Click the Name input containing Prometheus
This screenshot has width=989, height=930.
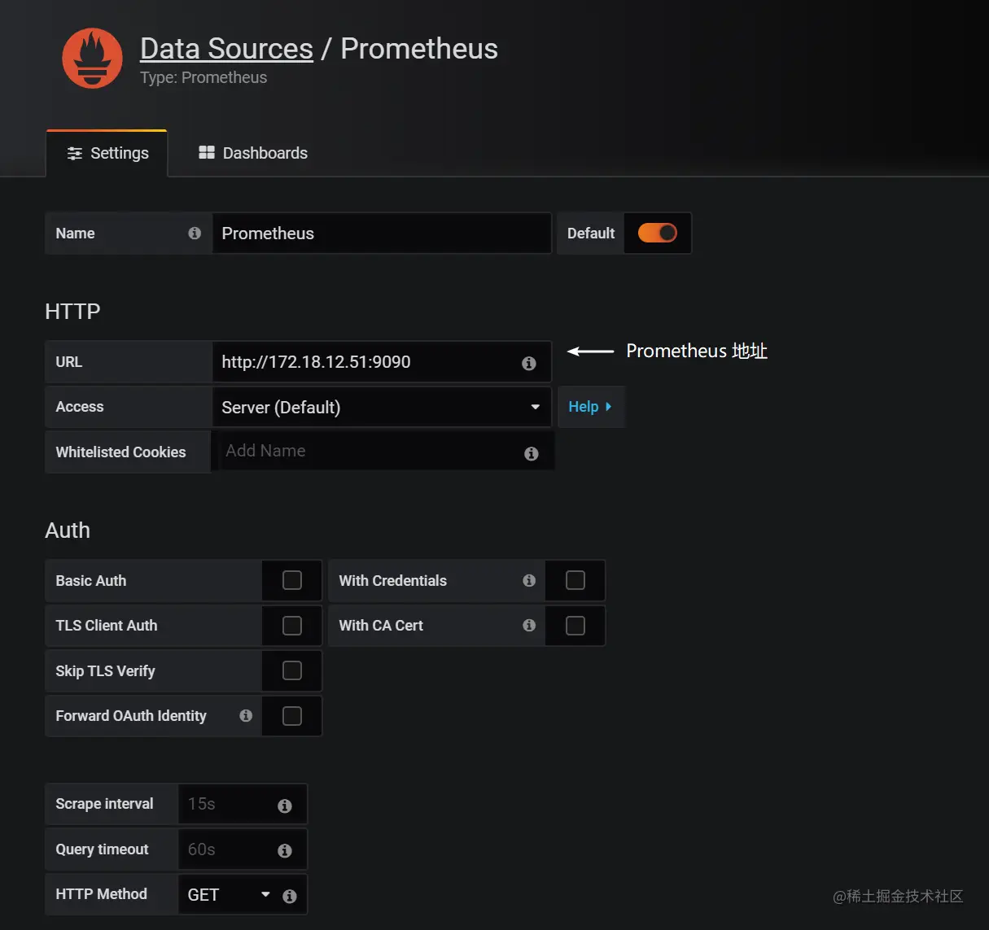click(382, 234)
